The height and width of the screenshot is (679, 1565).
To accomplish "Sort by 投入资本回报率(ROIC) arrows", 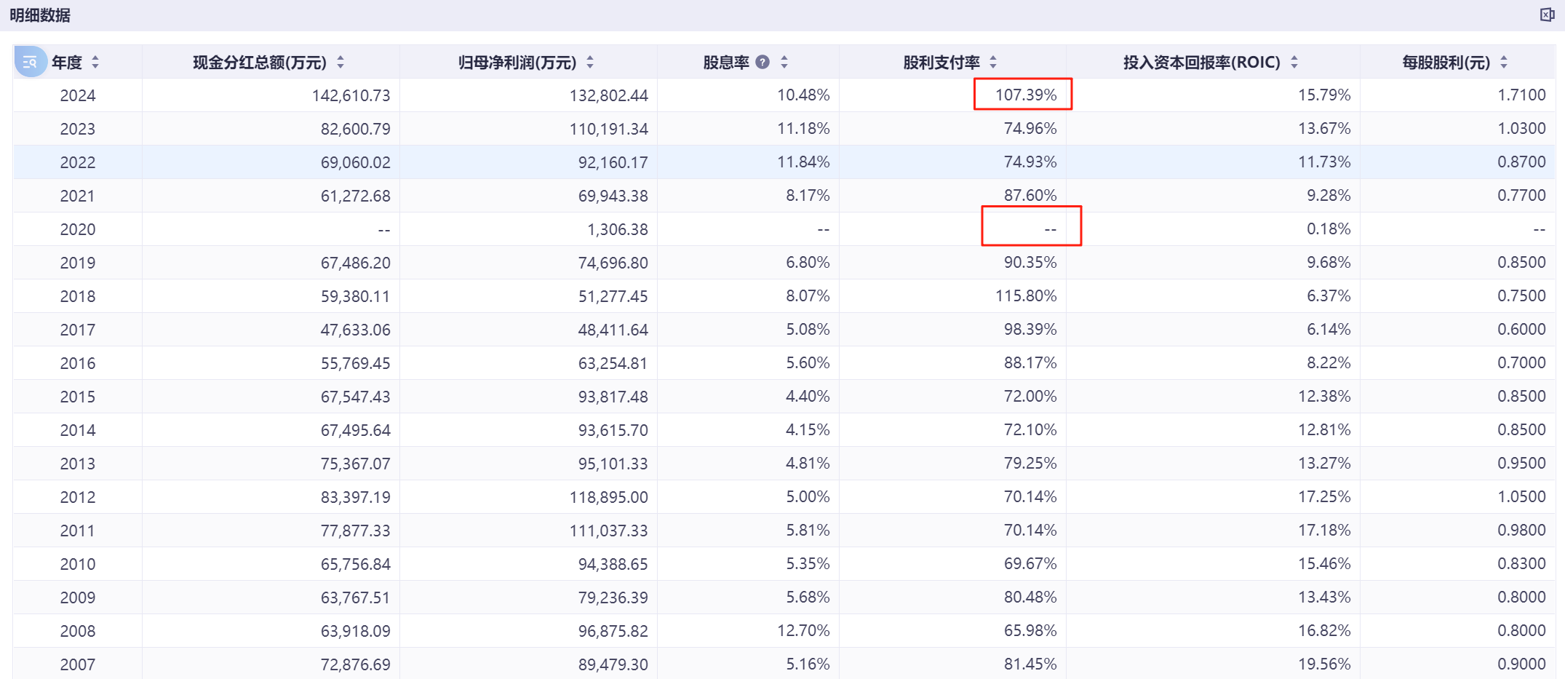I will [x=1294, y=63].
